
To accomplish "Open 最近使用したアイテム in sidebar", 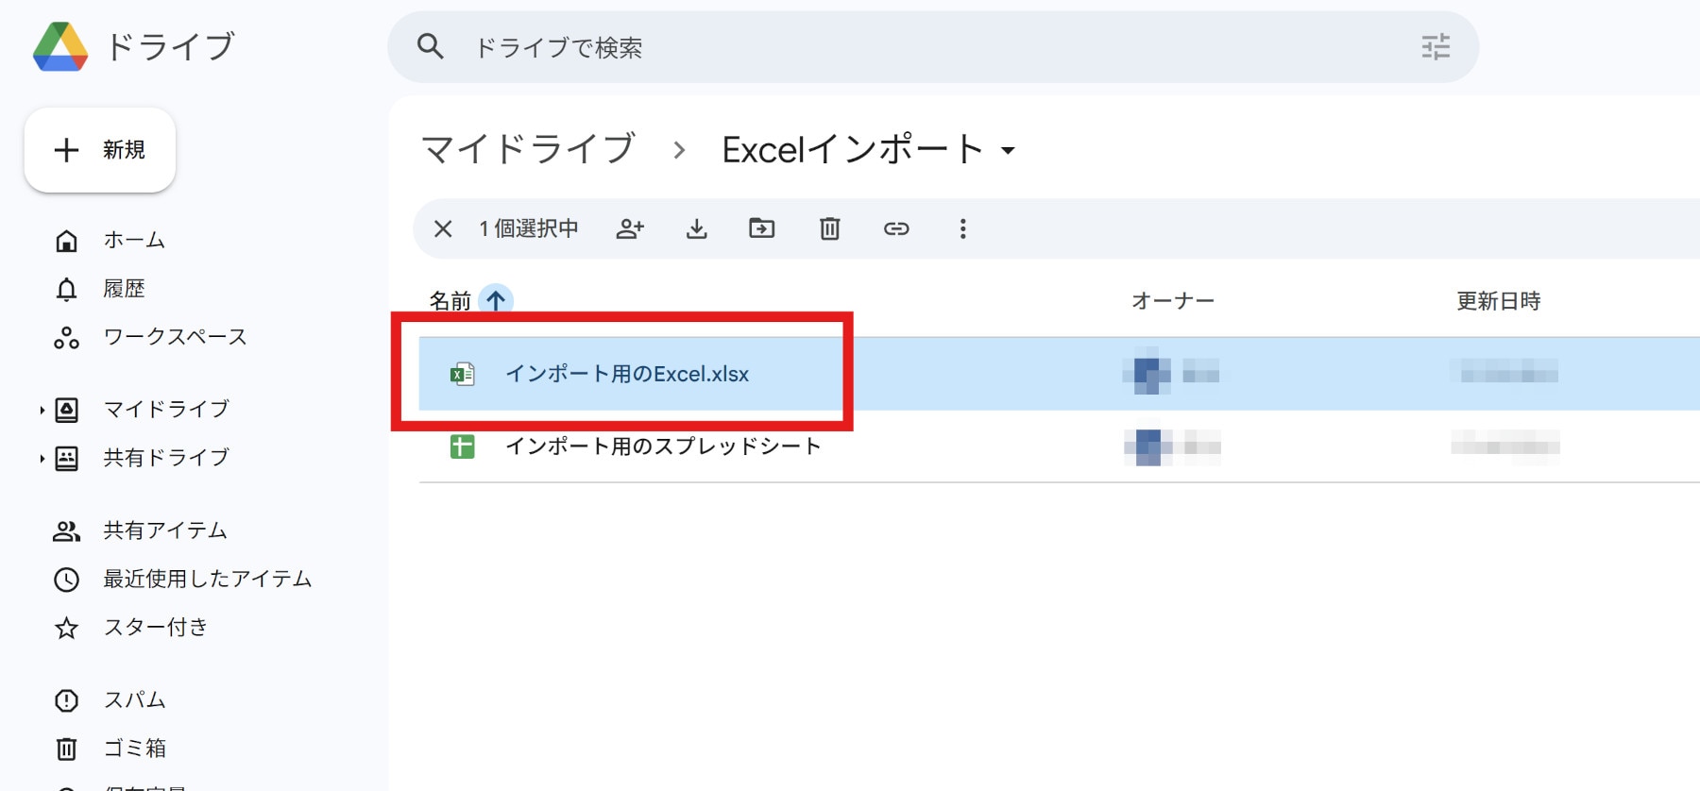I will [x=206, y=579].
